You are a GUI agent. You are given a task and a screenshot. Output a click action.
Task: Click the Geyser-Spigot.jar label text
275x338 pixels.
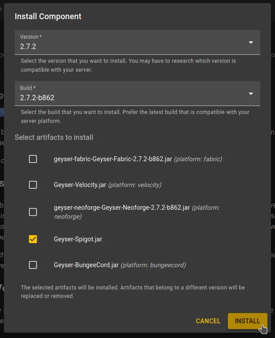[78, 239]
